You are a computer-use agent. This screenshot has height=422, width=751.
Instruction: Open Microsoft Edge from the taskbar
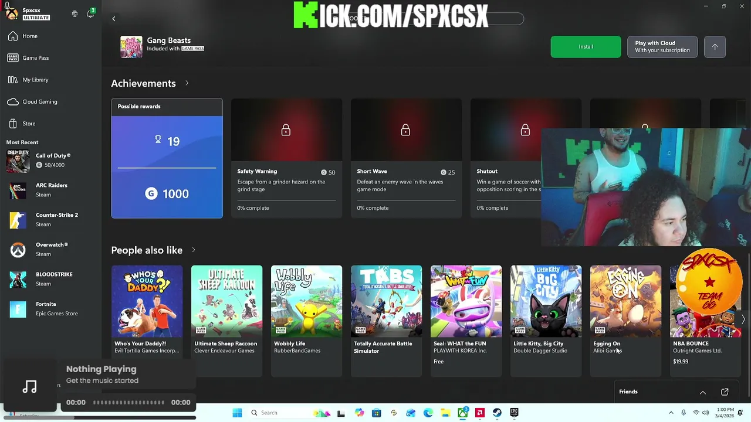pyautogui.click(x=428, y=413)
